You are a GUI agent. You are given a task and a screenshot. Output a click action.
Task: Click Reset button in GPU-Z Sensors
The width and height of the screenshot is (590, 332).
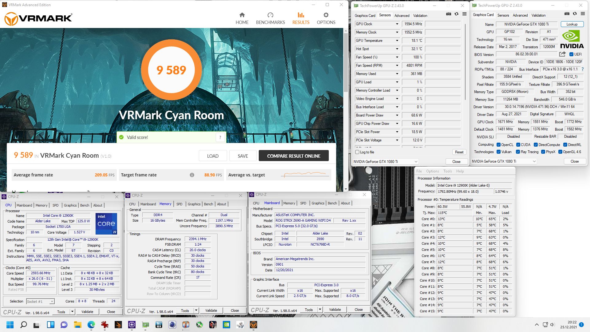tap(459, 152)
